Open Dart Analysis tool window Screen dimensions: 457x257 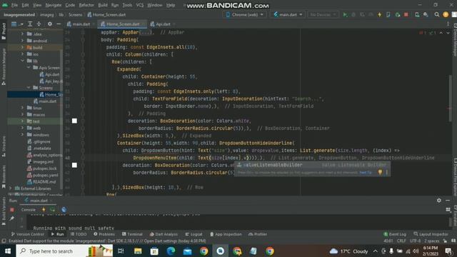click(164, 234)
